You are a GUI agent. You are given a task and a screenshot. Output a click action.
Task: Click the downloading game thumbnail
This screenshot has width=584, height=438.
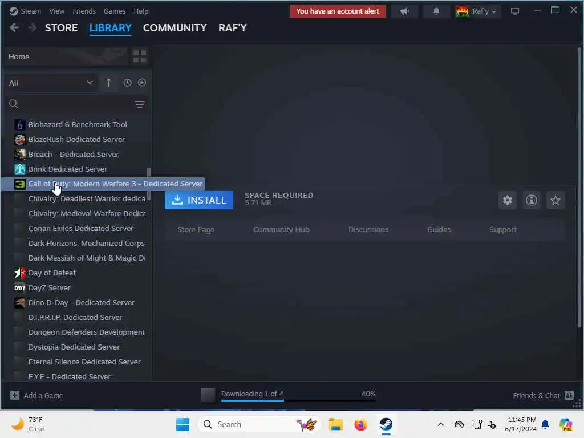click(x=208, y=395)
